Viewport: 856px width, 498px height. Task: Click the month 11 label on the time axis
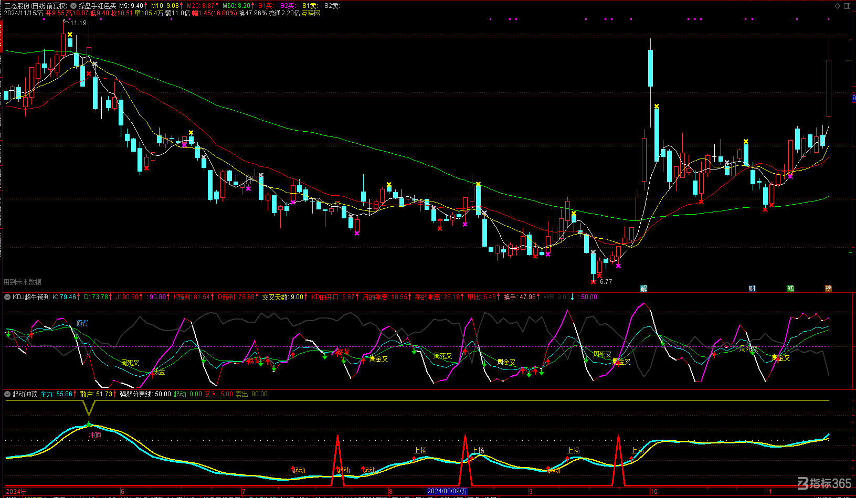(x=768, y=492)
